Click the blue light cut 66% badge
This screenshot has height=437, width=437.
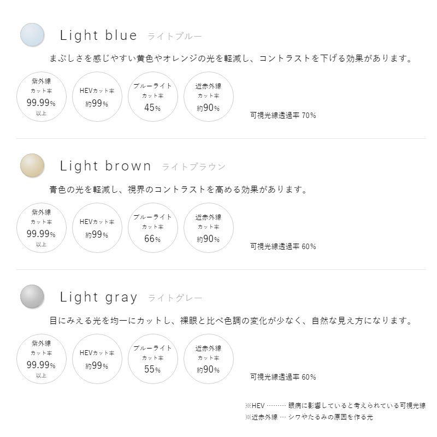tap(153, 228)
